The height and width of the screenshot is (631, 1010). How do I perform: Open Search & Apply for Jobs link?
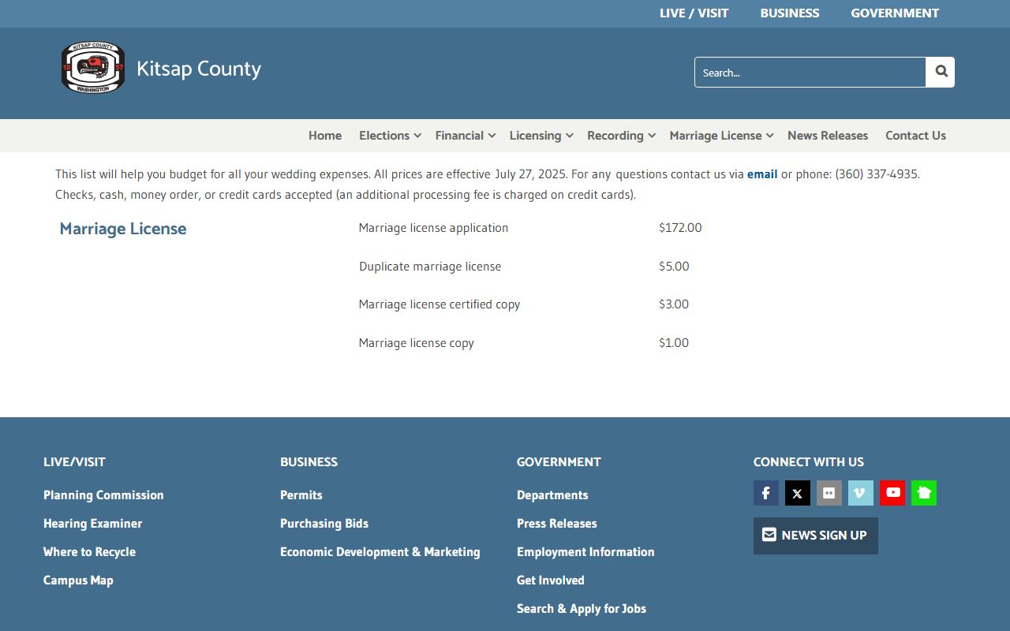[x=582, y=609]
